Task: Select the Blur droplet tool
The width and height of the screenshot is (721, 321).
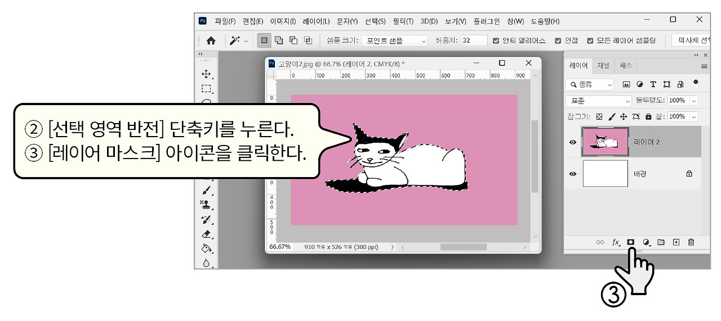Action: [206, 263]
